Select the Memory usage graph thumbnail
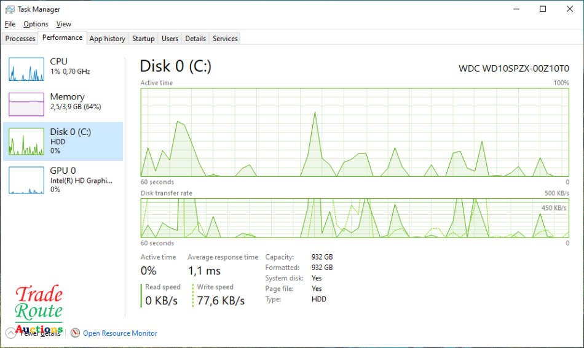Screen dimensions: 584x348 pos(26,104)
